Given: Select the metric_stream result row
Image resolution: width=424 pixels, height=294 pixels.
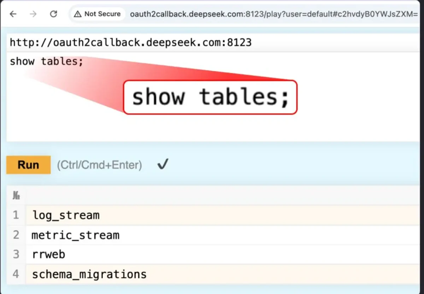Looking at the screenshot, I should point(75,235).
